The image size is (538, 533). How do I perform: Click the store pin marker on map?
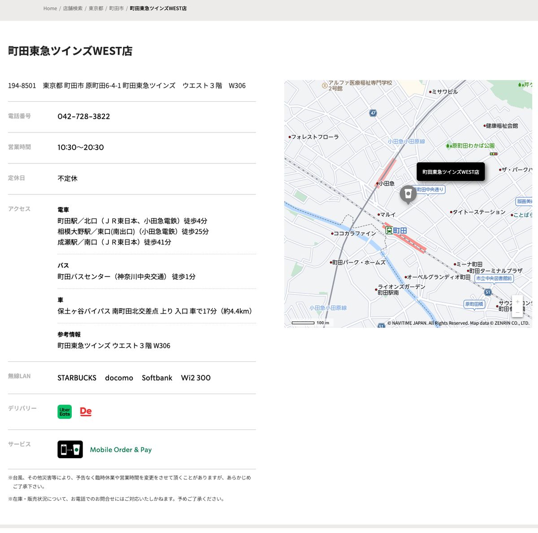(x=408, y=194)
